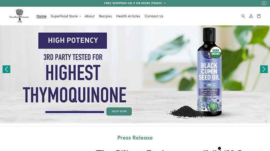Open the shopping cart icon
The width and height of the screenshot is (270, 151).
coord(259,16)
